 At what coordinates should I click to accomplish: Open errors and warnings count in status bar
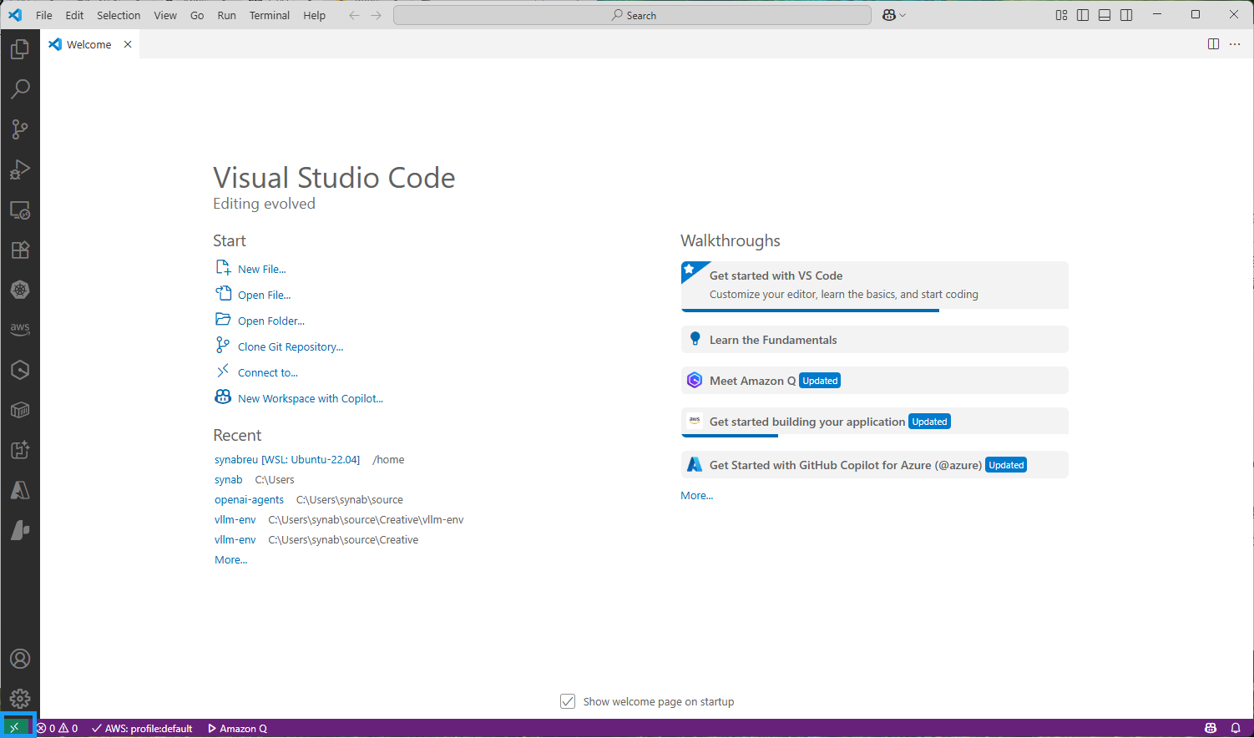(57, 728)
